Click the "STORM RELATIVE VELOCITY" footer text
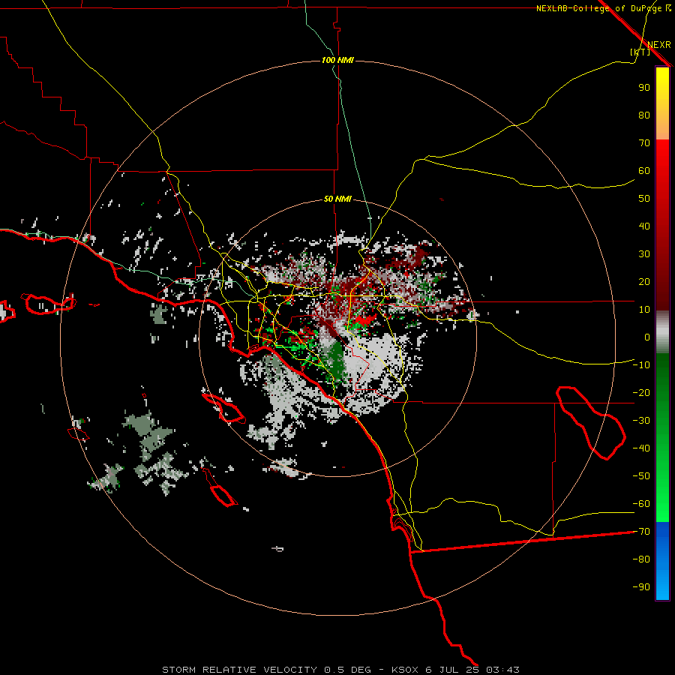The width and height of the screenshot is (675, 675). coord(239,670)
